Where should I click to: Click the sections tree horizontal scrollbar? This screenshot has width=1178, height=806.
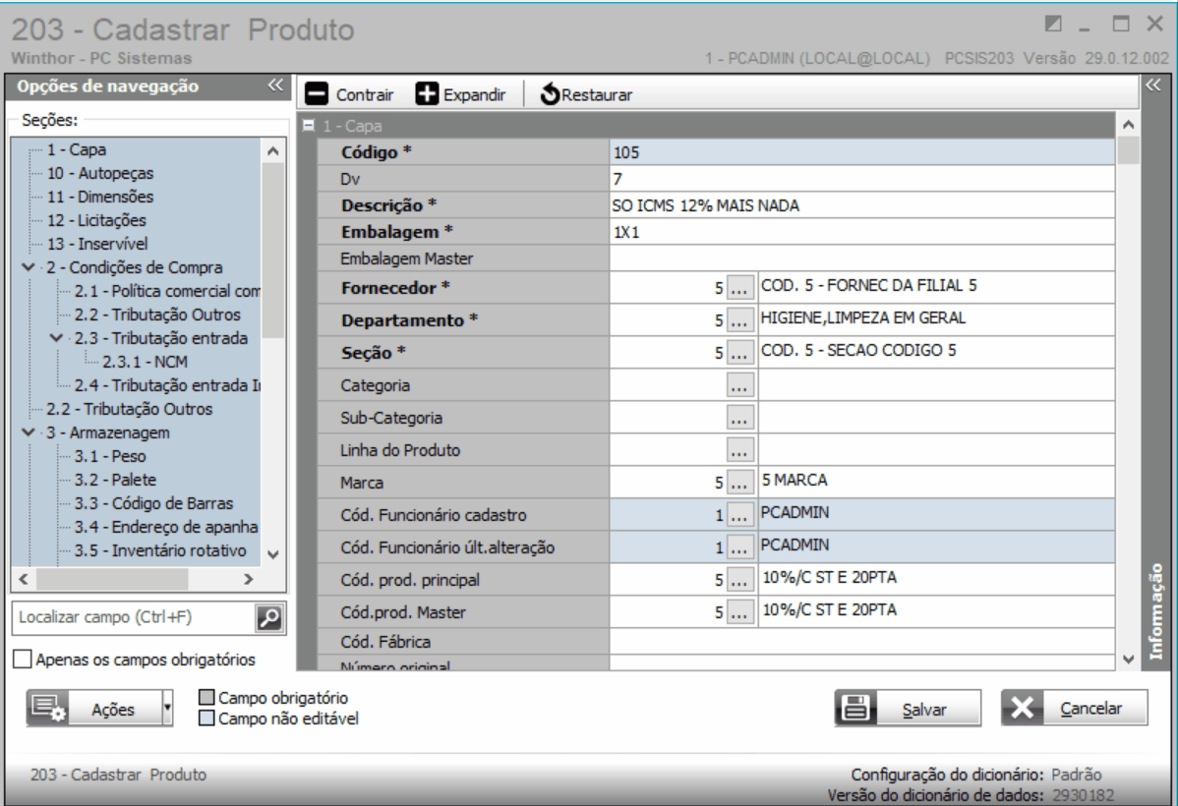point(136,579)
